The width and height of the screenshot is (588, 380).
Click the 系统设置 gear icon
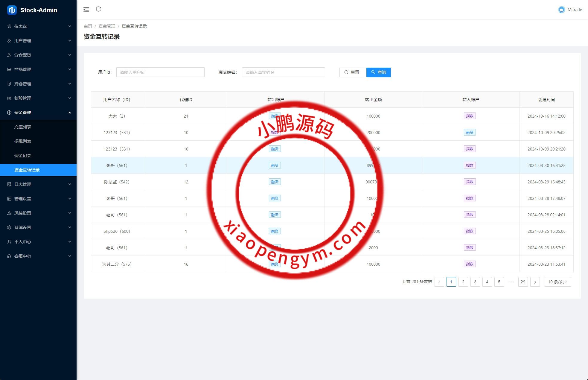pyautogui.click(x=9, y=227)
